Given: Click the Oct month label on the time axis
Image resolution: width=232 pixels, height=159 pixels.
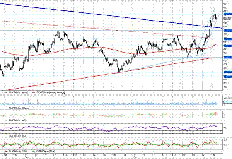Looking at the screenshot, I should tap(135, 157).
